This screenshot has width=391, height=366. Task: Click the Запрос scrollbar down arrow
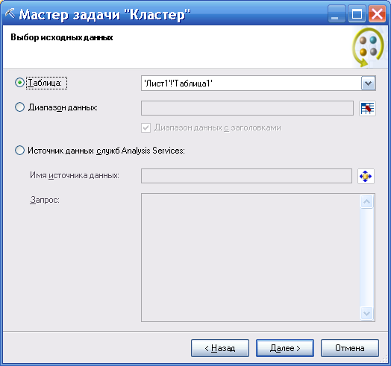366,313
